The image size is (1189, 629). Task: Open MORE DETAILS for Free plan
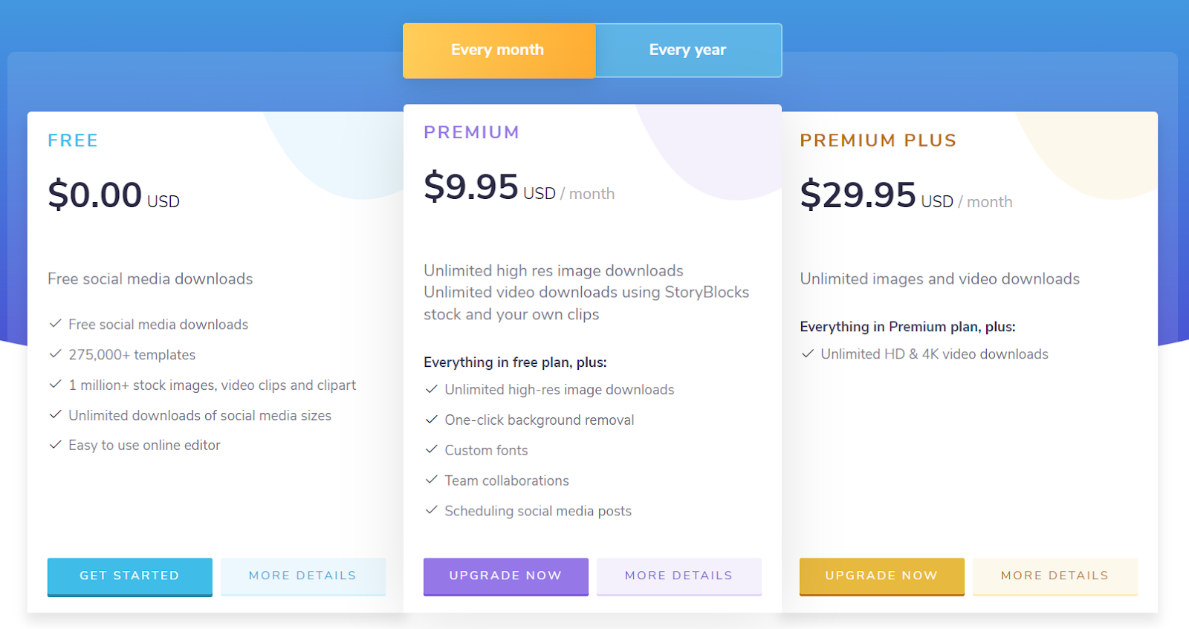click(302, 576)
